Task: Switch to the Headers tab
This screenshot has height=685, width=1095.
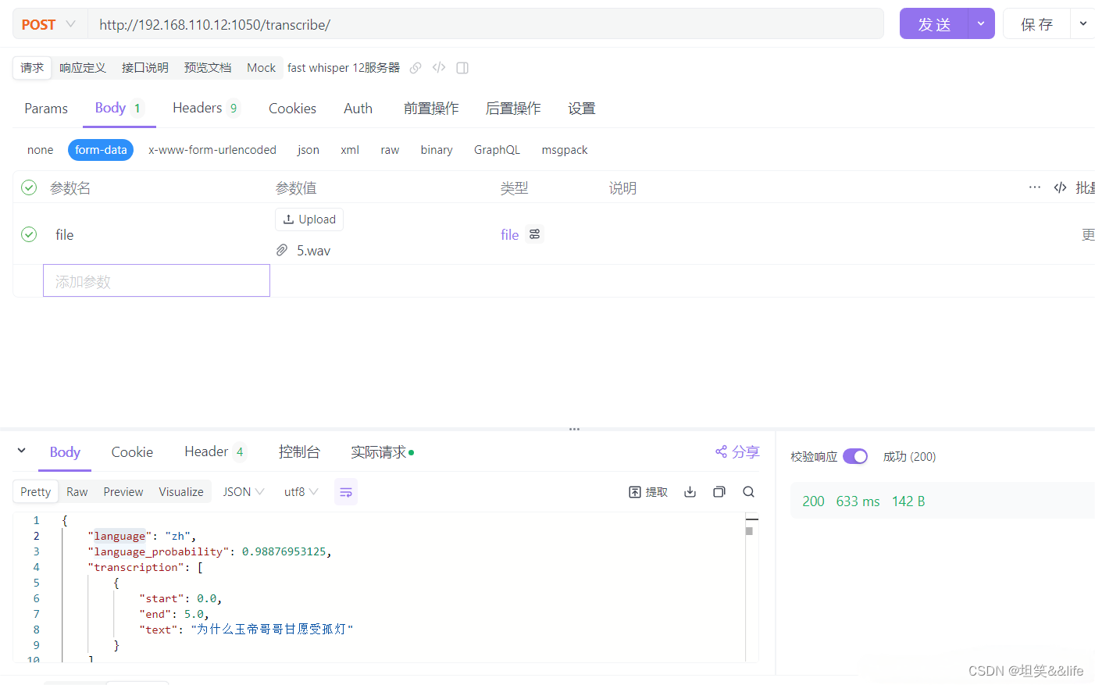Action: pos(206,108)
